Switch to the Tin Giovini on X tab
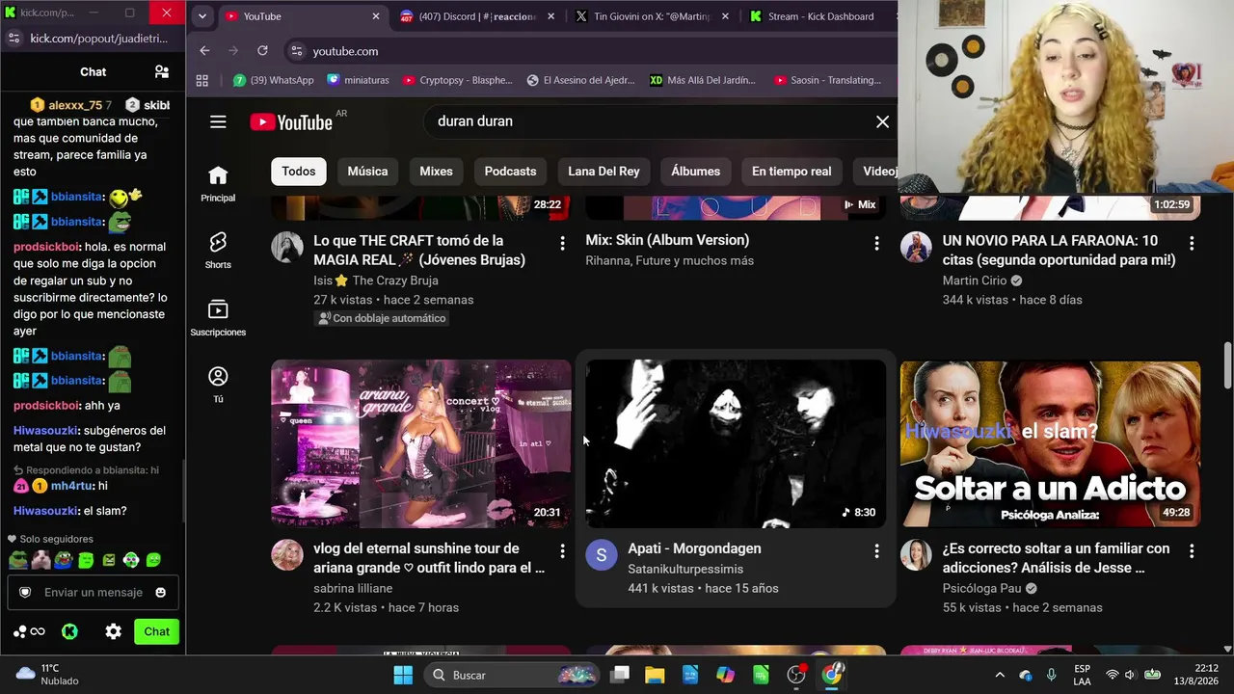The width and height of the screenshot is (1234, 694). coord(653,16)
